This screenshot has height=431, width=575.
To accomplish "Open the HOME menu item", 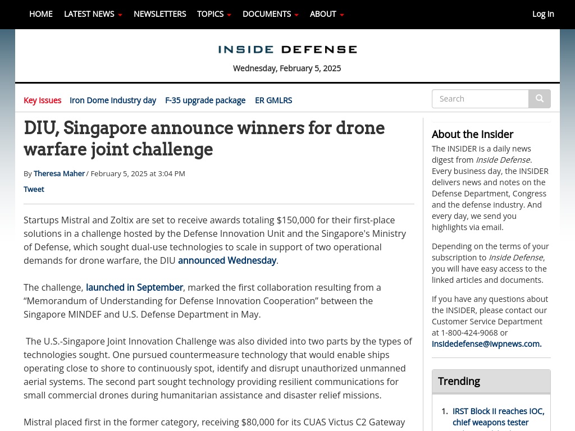I will pyautogui.click(x=40, y=14).
